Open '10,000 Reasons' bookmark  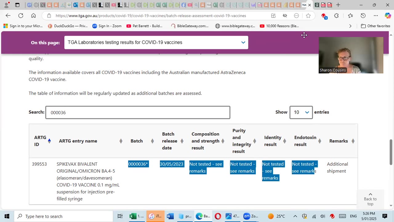coord(279,26)
